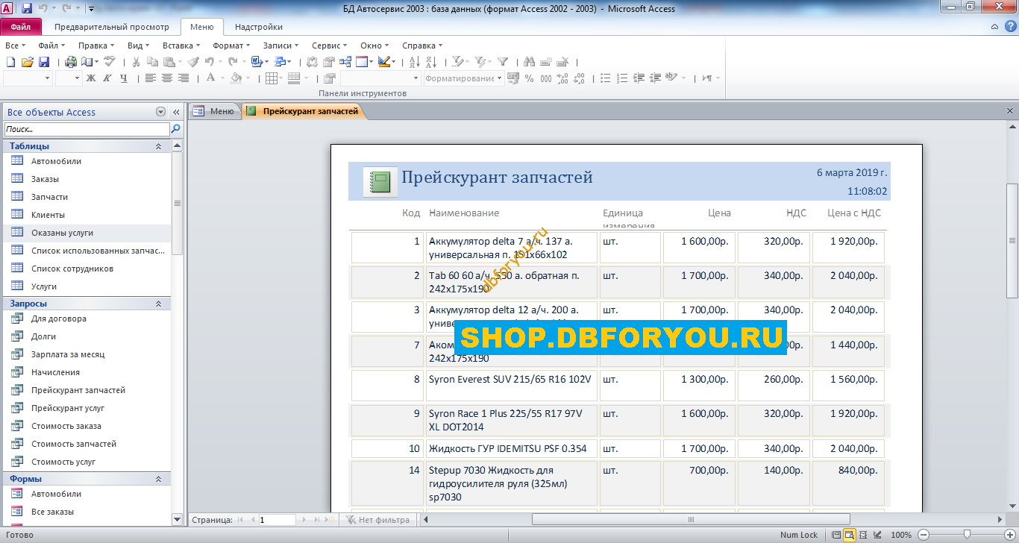Collapse the Запросы group in navigation pane
Viewport: 1019px width, 543px height.
click(x=158, y=304)
